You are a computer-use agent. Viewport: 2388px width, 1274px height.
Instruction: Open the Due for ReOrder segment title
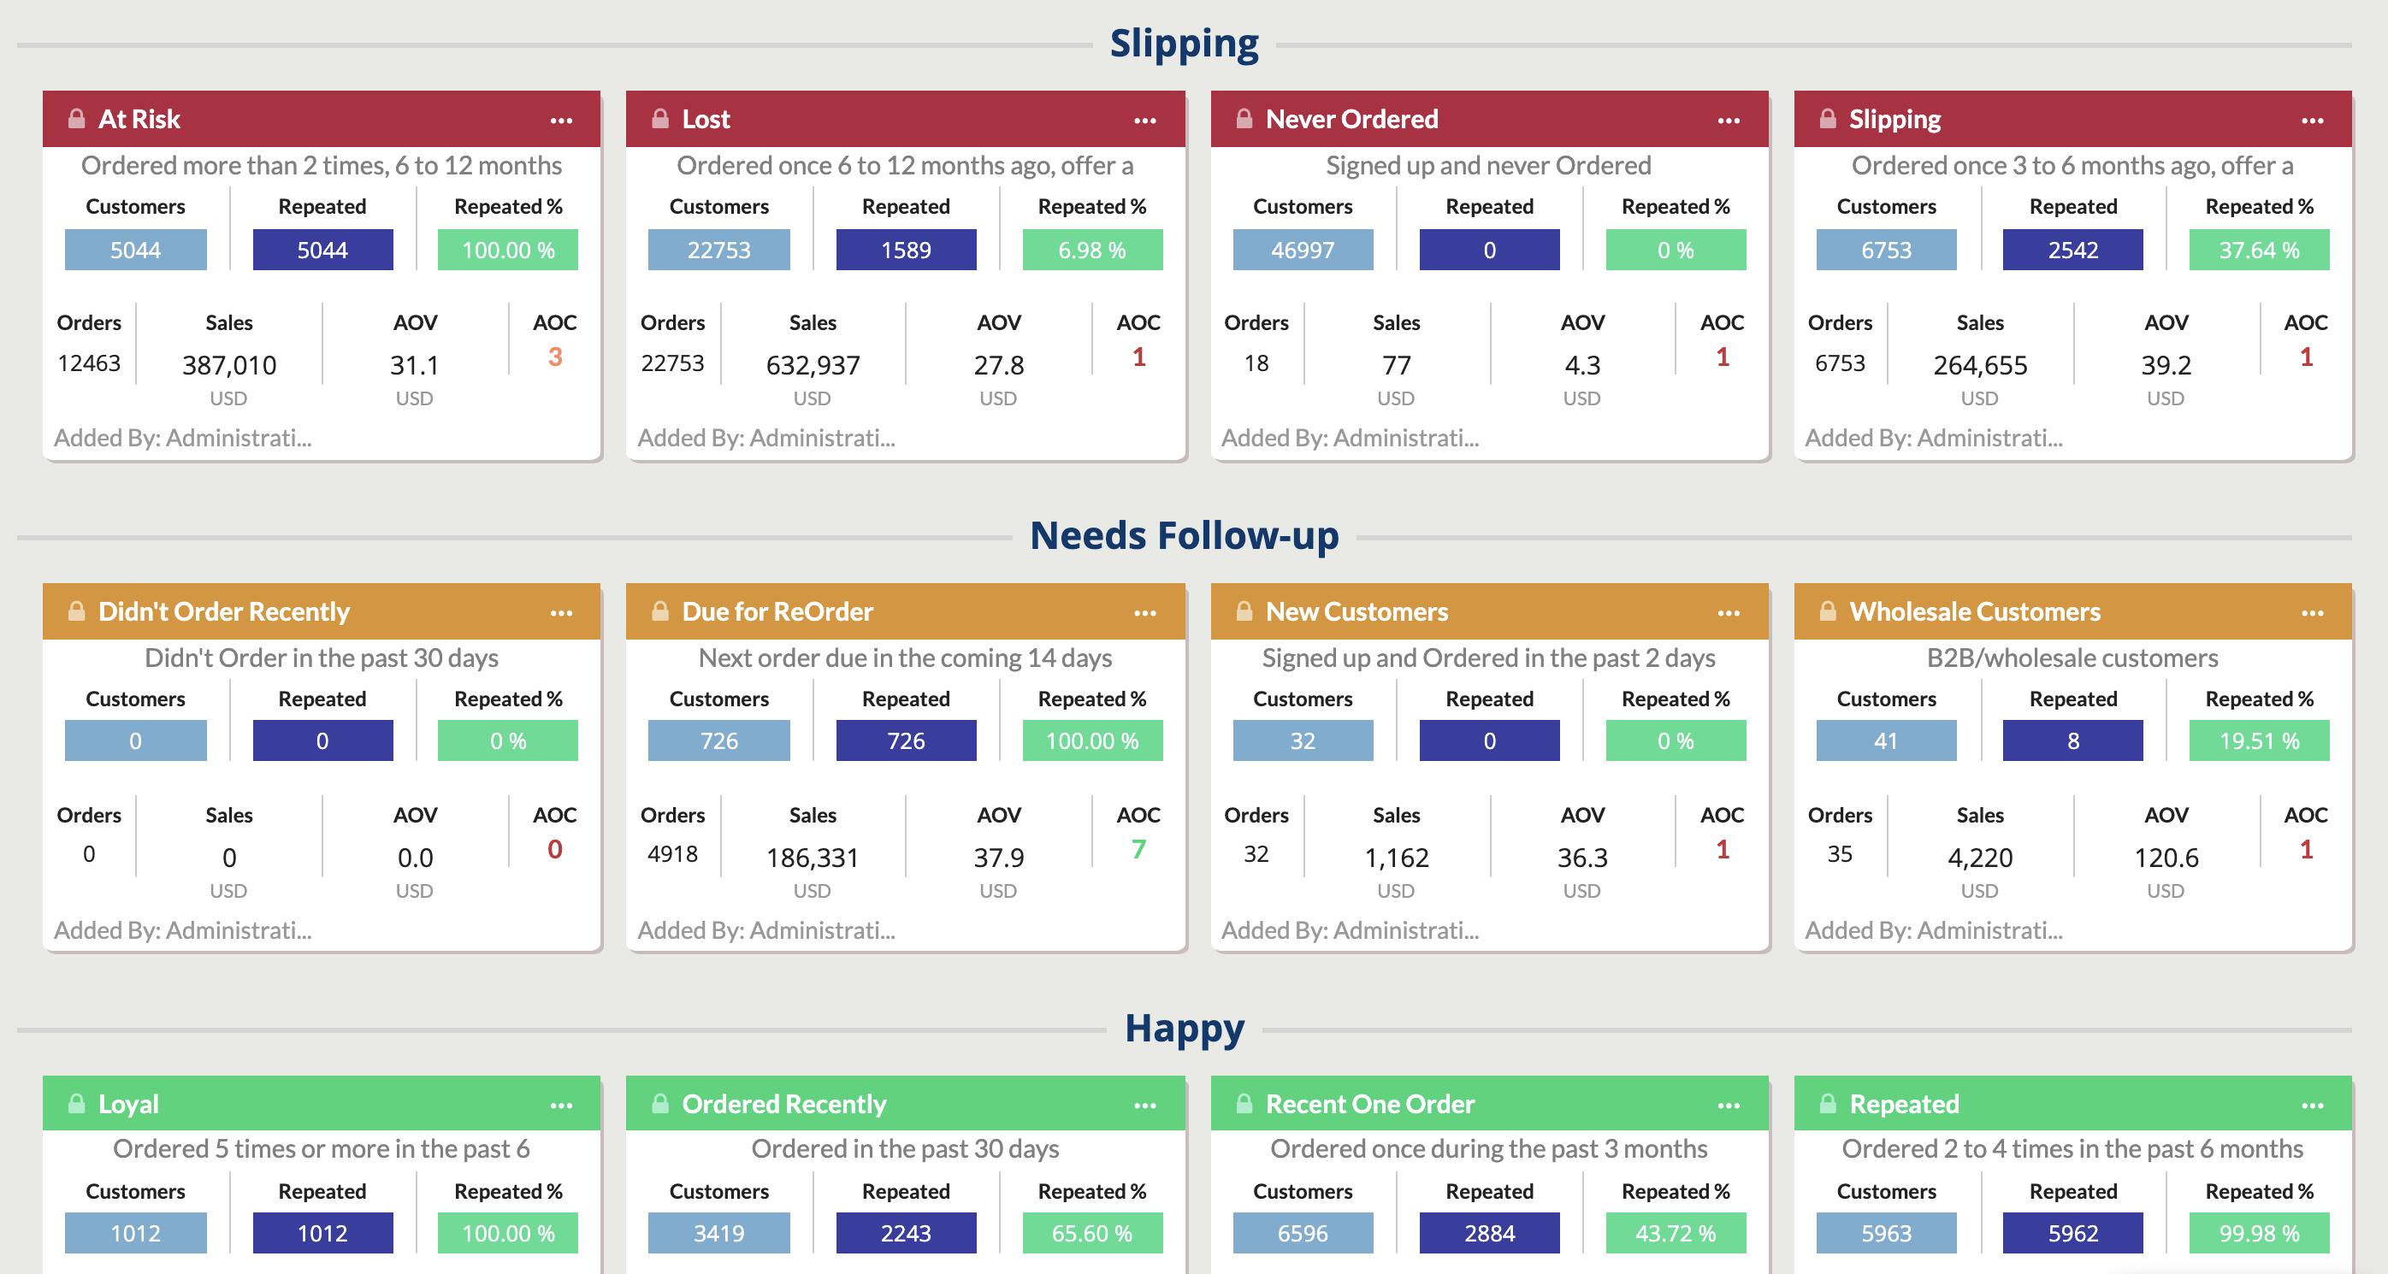(777, 611)
